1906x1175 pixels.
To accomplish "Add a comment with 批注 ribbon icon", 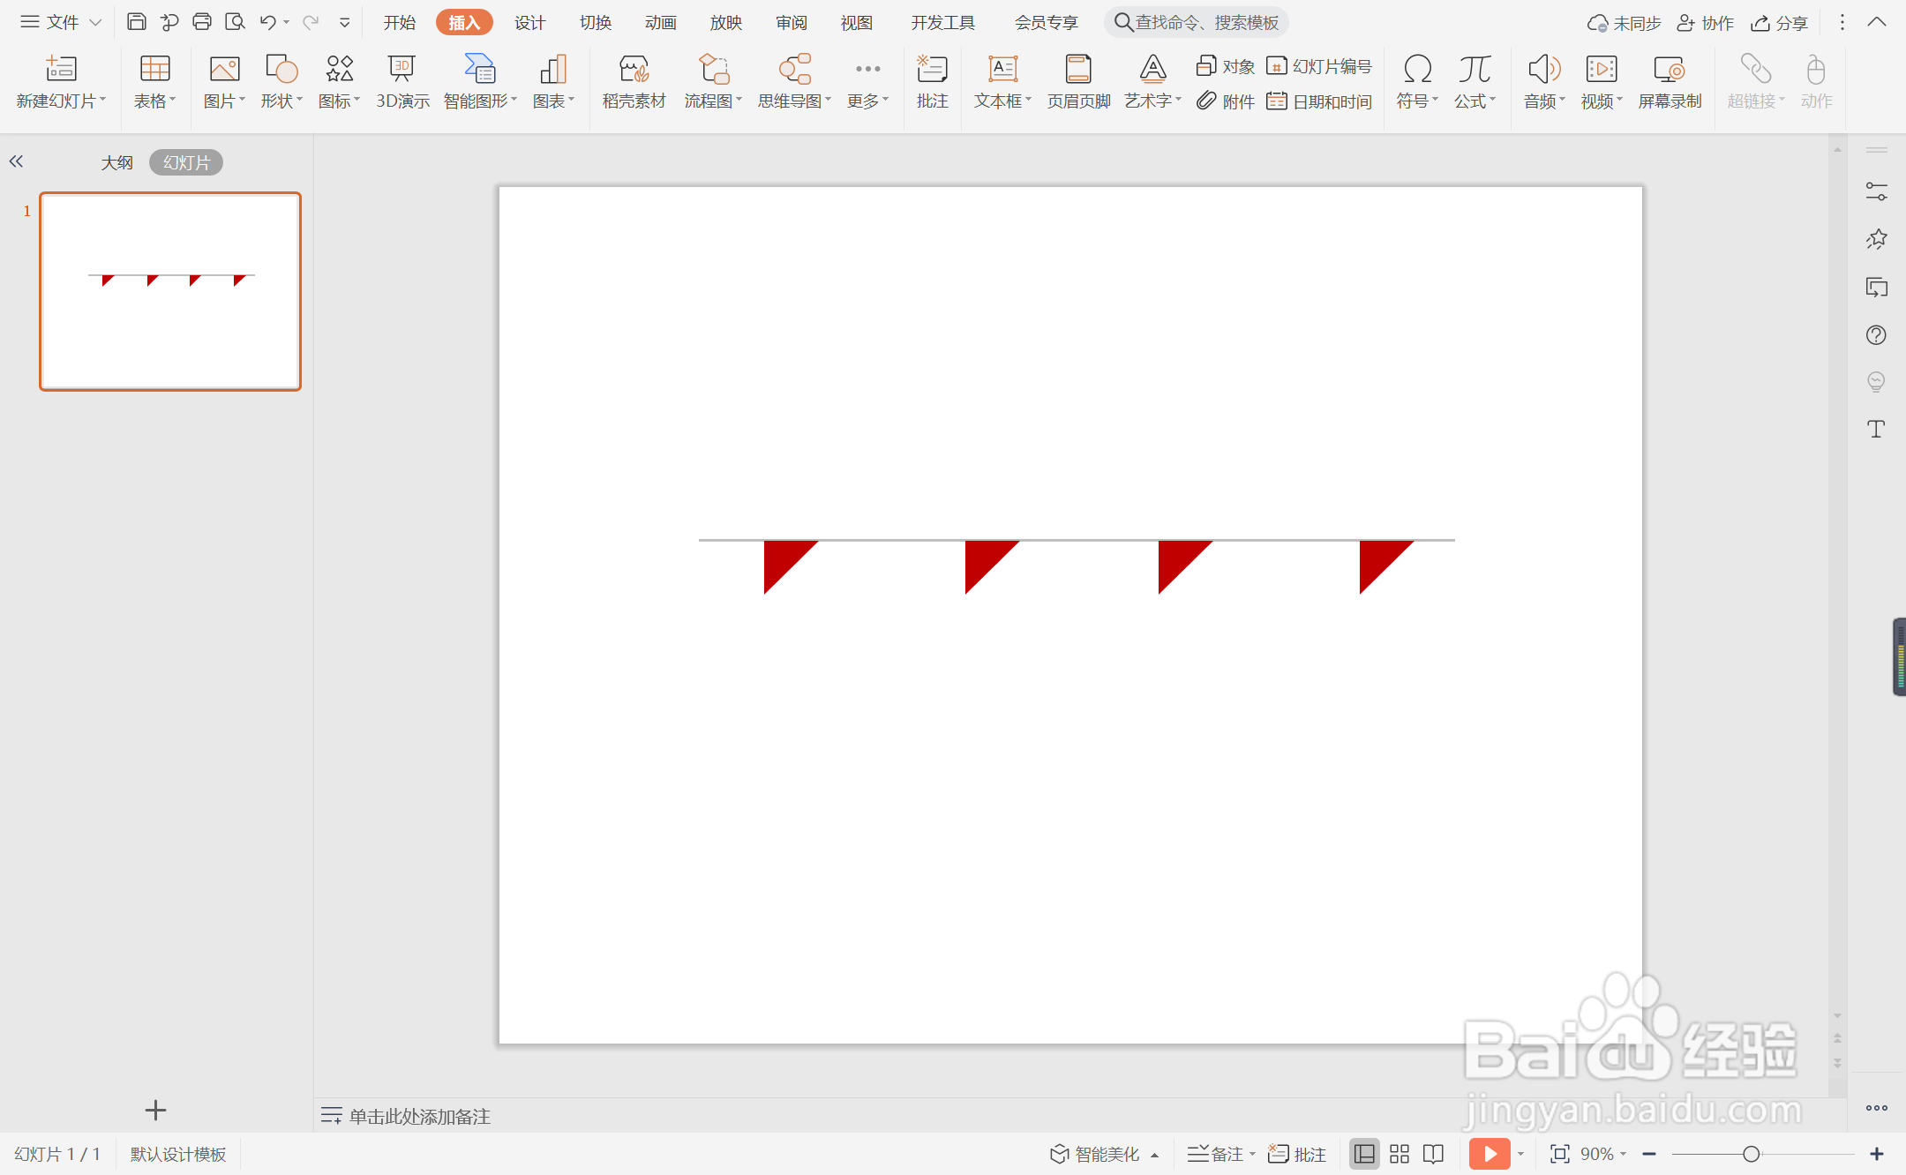I will click(x=932, y=81).
